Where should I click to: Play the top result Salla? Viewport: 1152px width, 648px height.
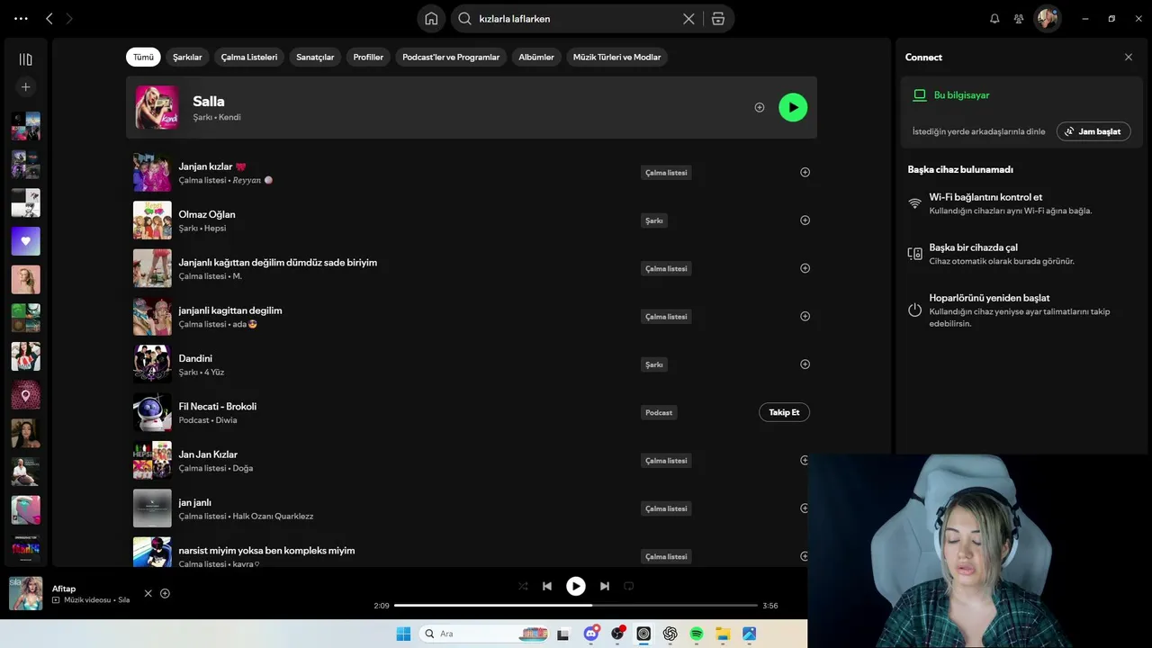[x=793, y=107]
